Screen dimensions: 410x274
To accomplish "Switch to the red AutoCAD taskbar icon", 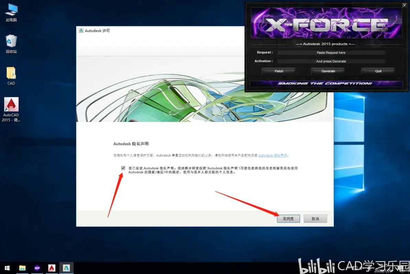I will 52,268.
